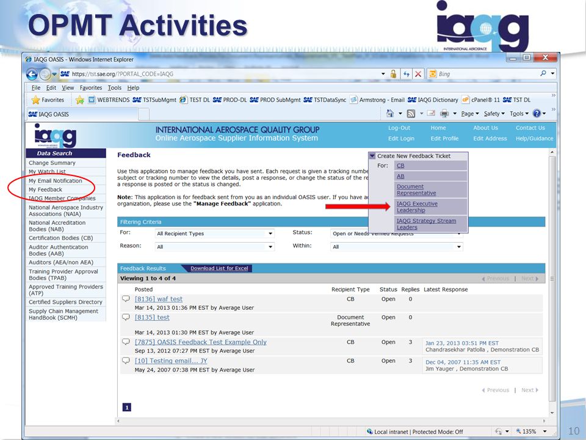The image size is (586, 440).
Task: Click the Bing search input field
Action: point(487,74)
